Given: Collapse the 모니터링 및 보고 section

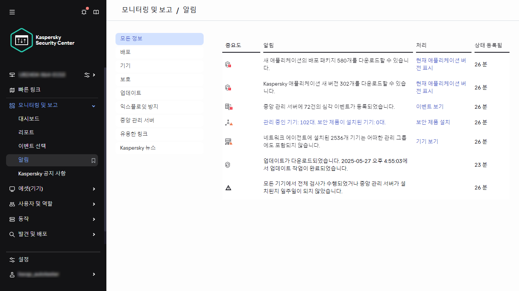Looking at the screenshot, I should pos(93,106).
